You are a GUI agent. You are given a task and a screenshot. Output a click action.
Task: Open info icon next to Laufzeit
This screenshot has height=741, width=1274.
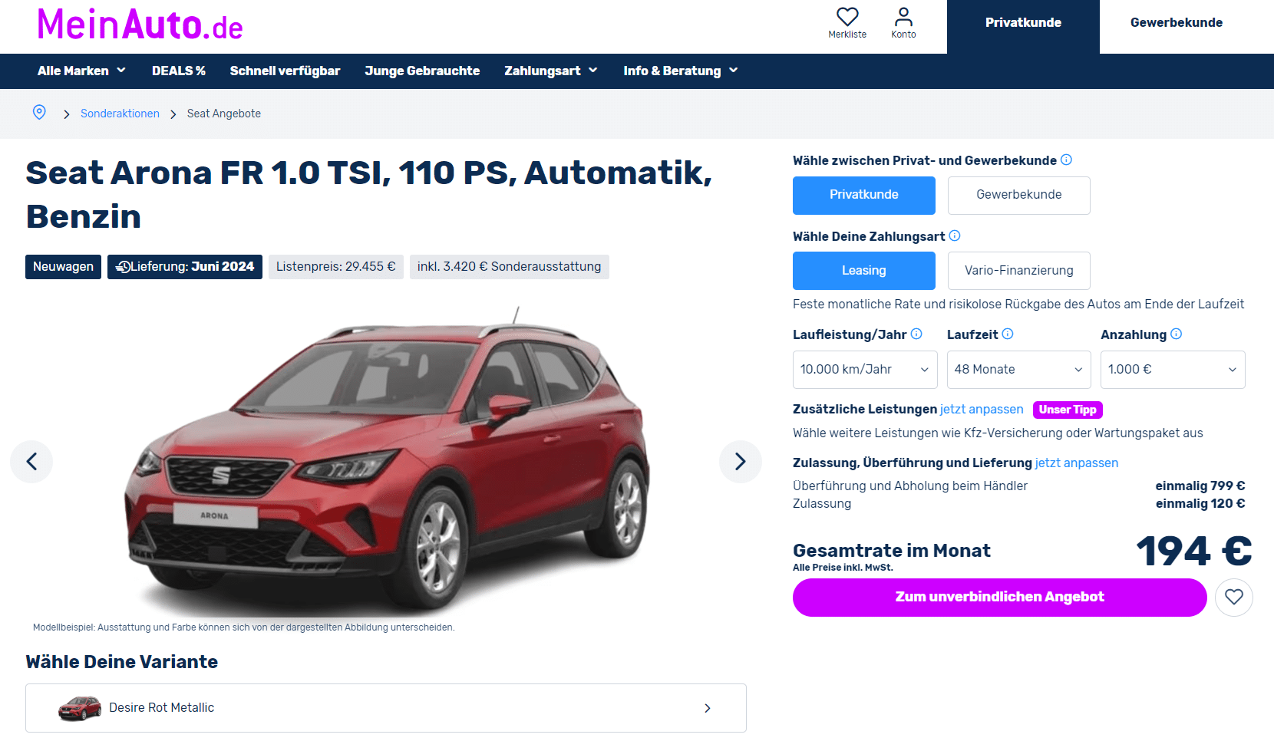1008,334
